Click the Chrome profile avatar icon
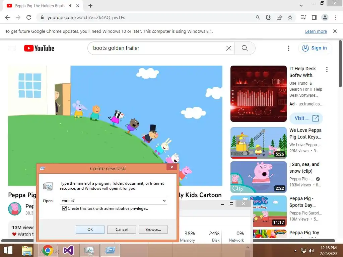Viewport: 343px width, 257px height. click(x=325, y=17)
